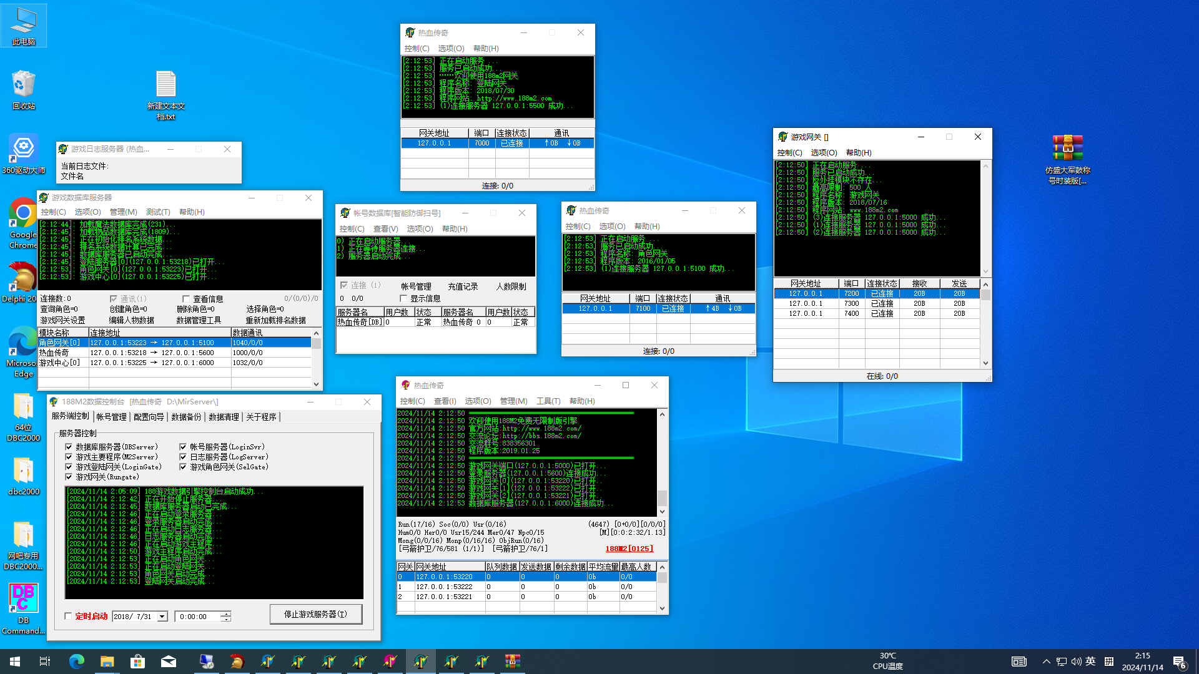Show hidden system tray icons chevron
The image size is (1199, 674).
(x=1046, y=662)
